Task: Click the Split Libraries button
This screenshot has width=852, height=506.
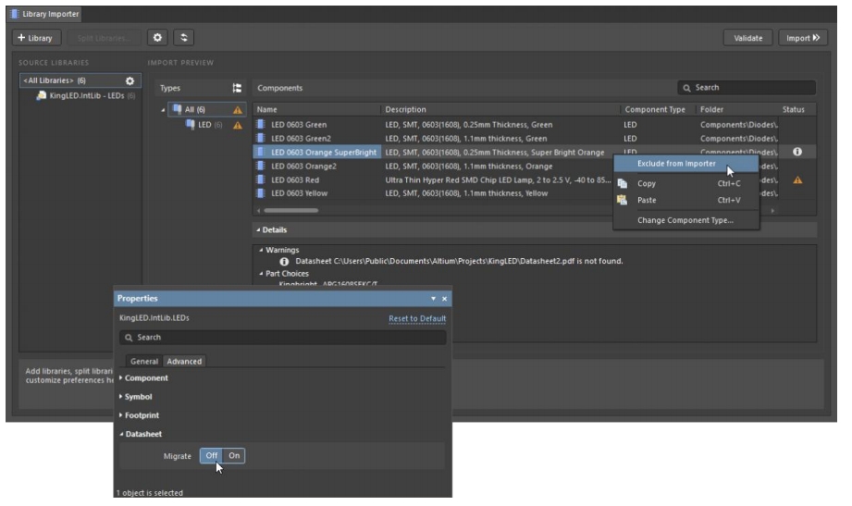Action: click(104, 38)
